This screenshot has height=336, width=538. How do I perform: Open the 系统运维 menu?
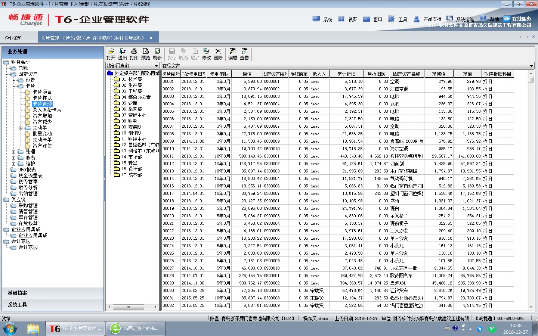tap(460, 19)
